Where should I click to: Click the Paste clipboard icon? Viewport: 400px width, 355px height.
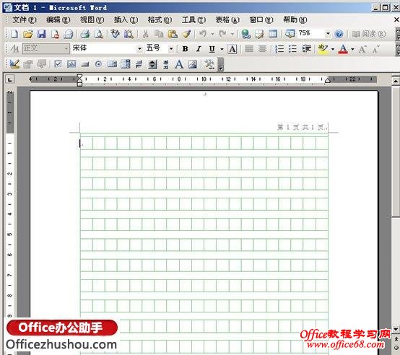[173, 34]
